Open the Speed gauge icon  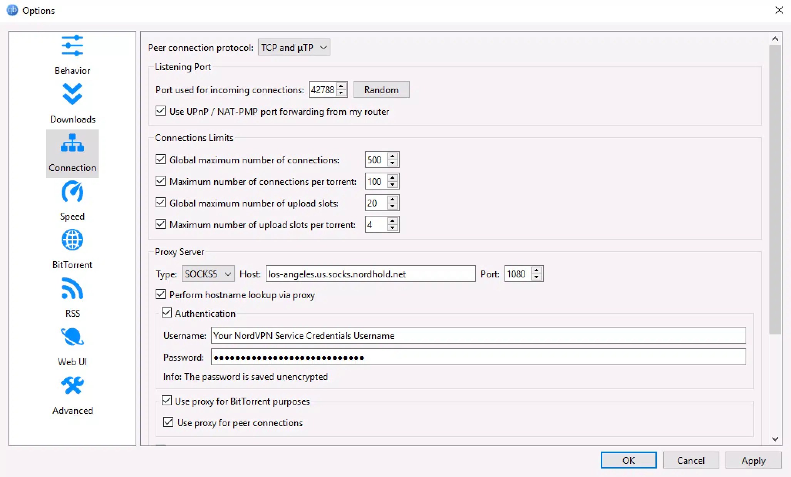(x=72, y=192)
